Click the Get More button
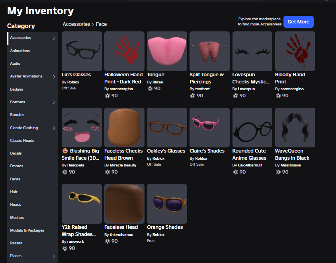Image resolution: width=336 pixels, height=263 pixels. coord(298,22)
